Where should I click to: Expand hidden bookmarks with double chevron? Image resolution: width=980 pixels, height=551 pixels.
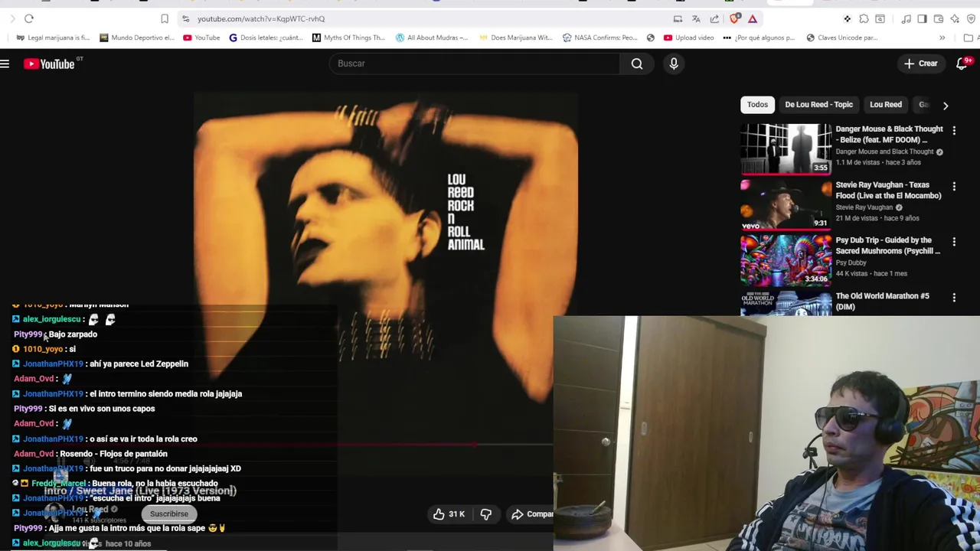pos(942,37)
